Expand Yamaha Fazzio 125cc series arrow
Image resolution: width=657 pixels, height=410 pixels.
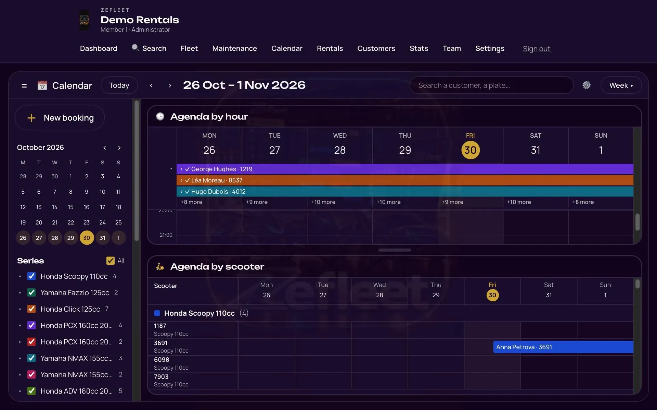click(x=20, y=293)
